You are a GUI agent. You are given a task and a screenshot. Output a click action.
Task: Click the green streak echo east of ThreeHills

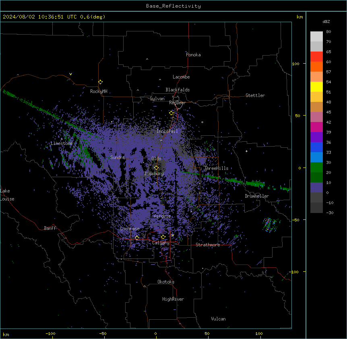(x=235, y=180)
